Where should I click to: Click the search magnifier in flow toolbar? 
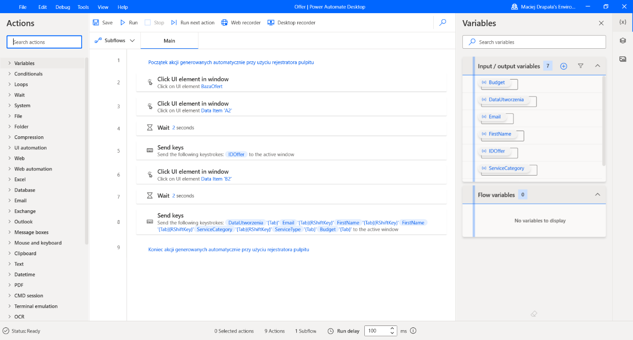(x=443, y=22)
